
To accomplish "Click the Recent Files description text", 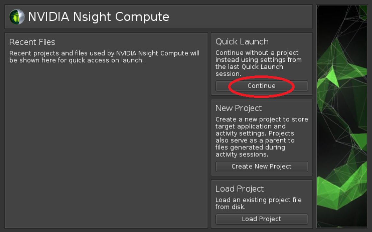I will (104, 56).
